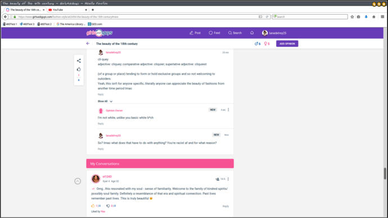Screen dimensions: 388x218
Task: Open the My Conversations section header
Action: (160, 163)
